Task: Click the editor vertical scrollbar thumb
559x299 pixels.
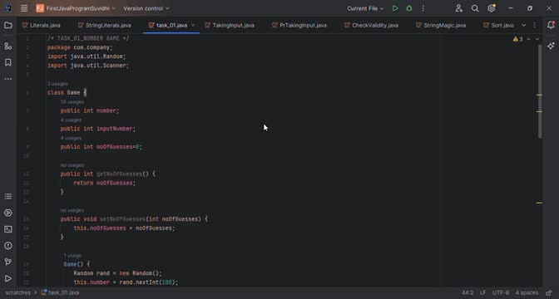Action: click(x=540, y=91)
